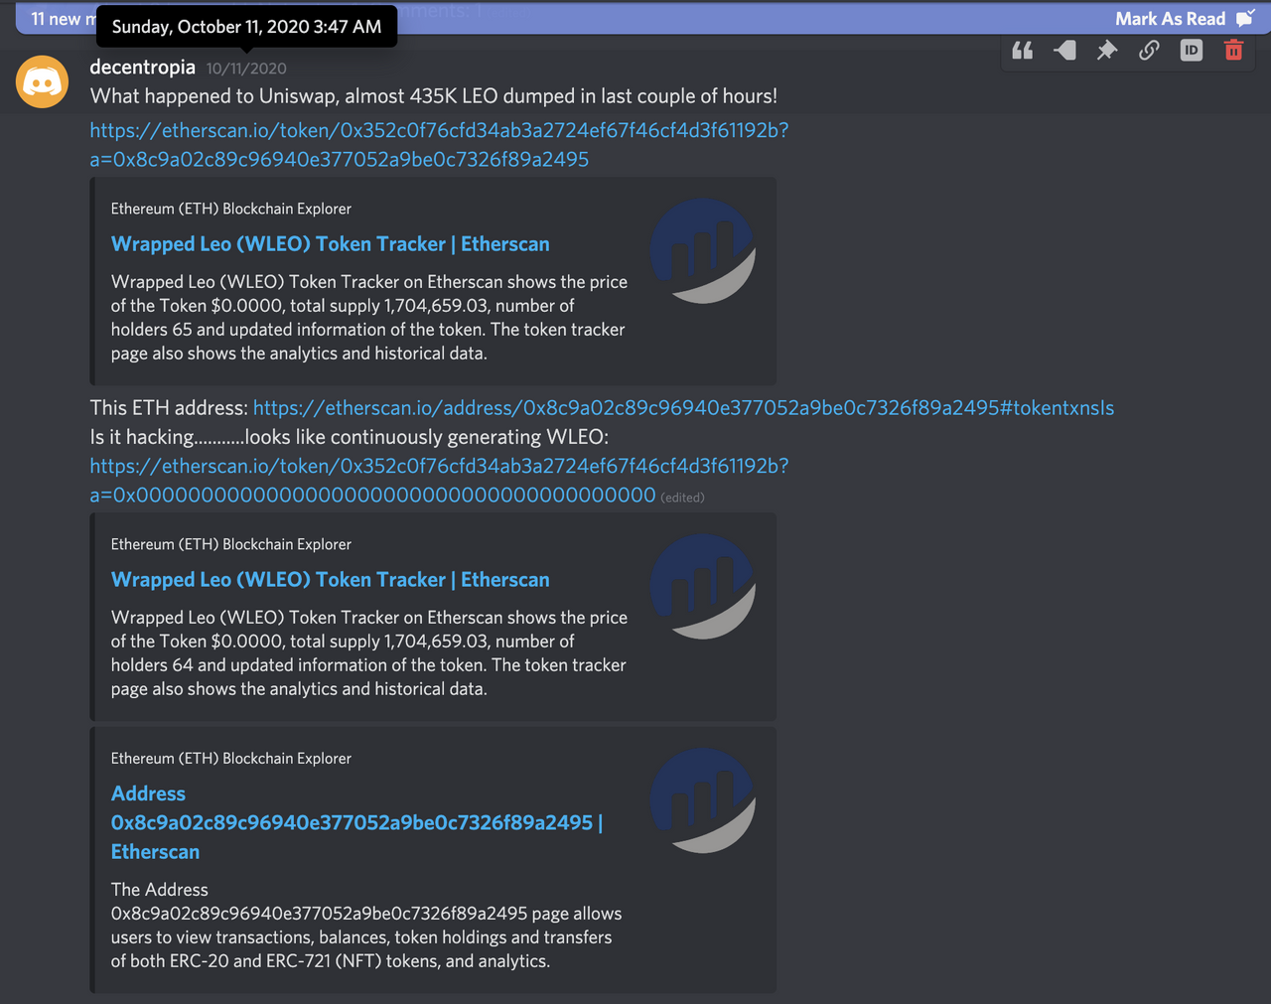Open the etherscan address link with #tokentxnsIs

(683, 408)
